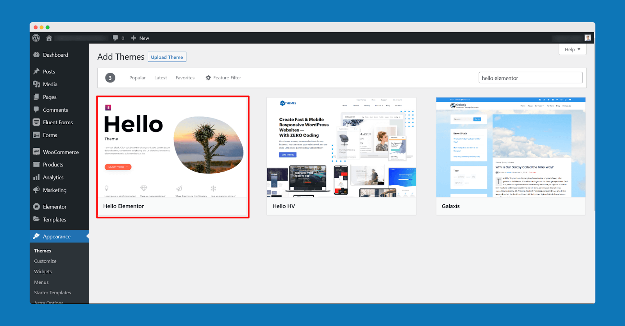Screen dimensions: 625x326
Task: Click the Analytics bar chart icon
Action: click(36, 177)
